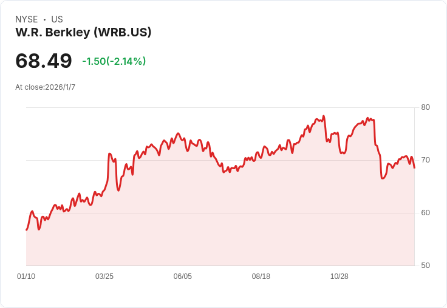Click the NYSE exchange label
The image size is (447, 308).
[27, 19]
